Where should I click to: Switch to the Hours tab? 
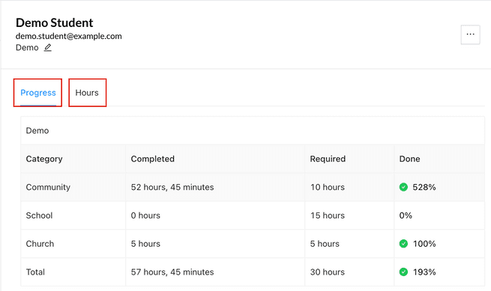click(x=87, y=93)
